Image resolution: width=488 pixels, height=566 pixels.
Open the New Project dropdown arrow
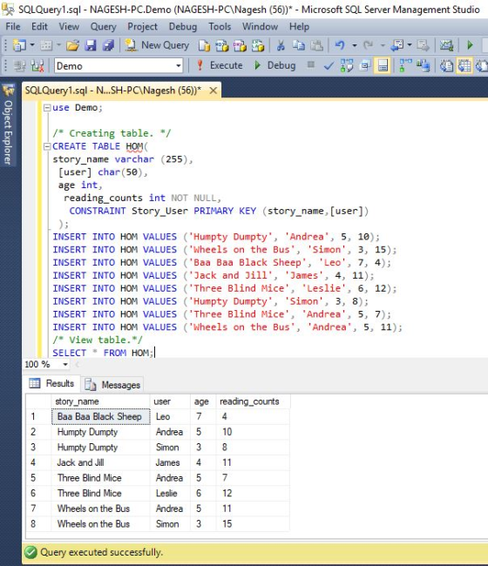click(32, 45)
